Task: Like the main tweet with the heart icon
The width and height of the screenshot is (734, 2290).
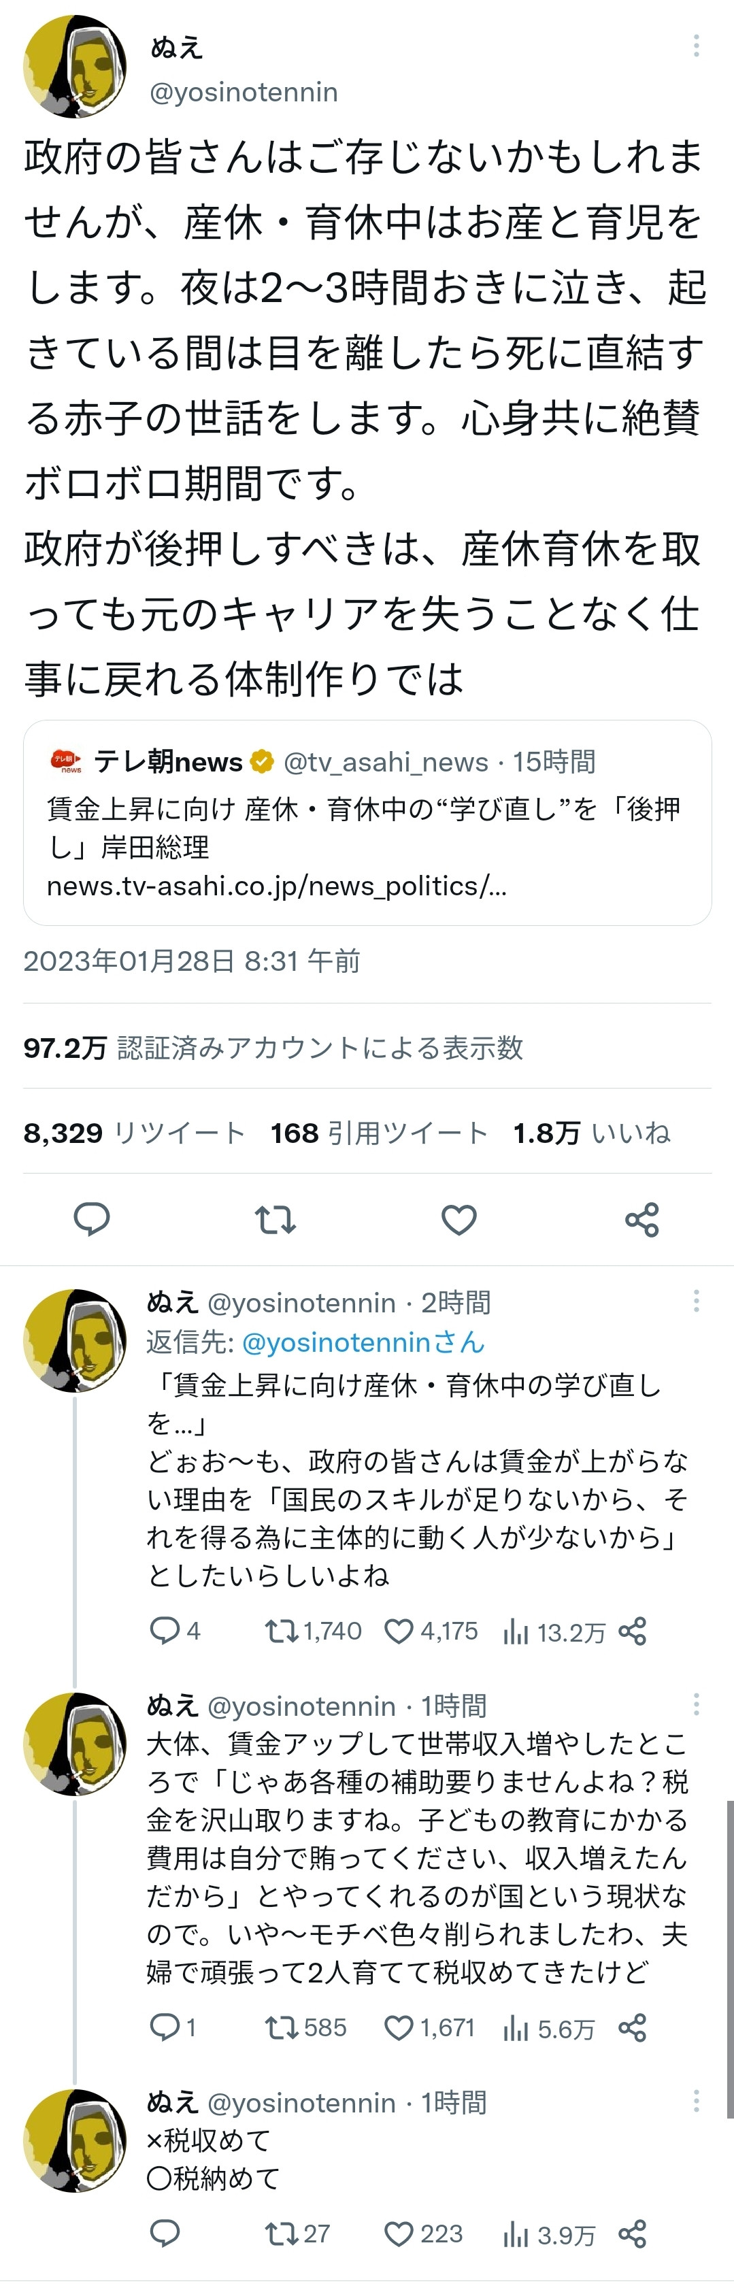Action: [x=459, y=1220]
